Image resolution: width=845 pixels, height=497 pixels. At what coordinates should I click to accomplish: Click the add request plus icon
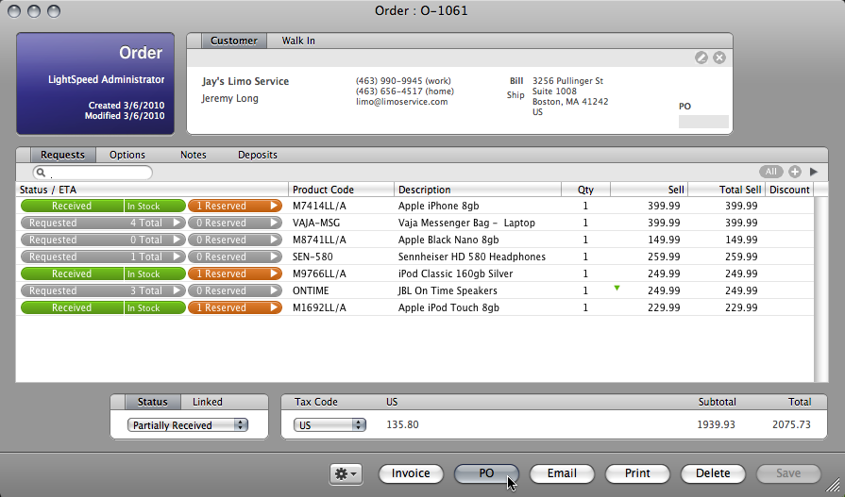[x=795, y=172]
